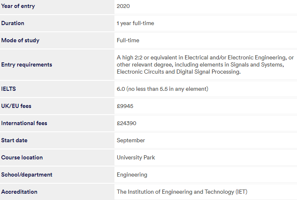Select the £24390 fee value
This screenshot has height=200, width=297.
point(127,123)
